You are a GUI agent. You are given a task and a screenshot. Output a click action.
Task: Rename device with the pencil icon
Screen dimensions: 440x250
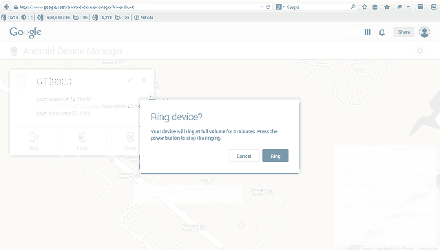[130, 80]
